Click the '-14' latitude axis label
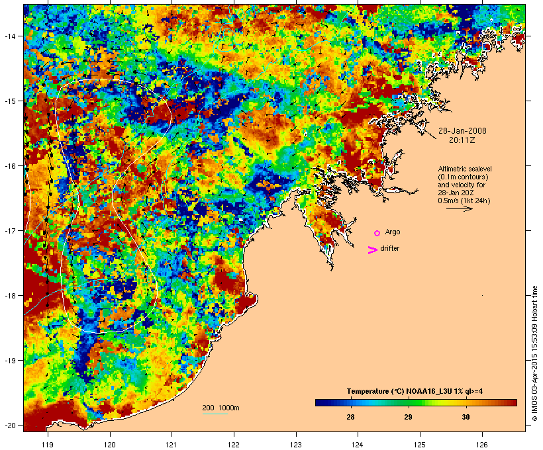The image size is (543, 450). [x=9, y=36]
